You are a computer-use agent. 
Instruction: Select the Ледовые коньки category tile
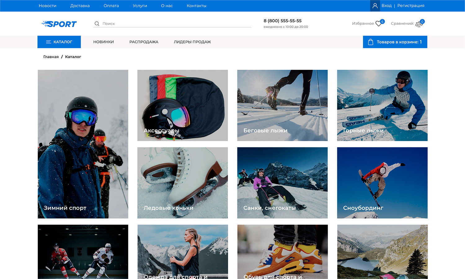tap(183, 183)
